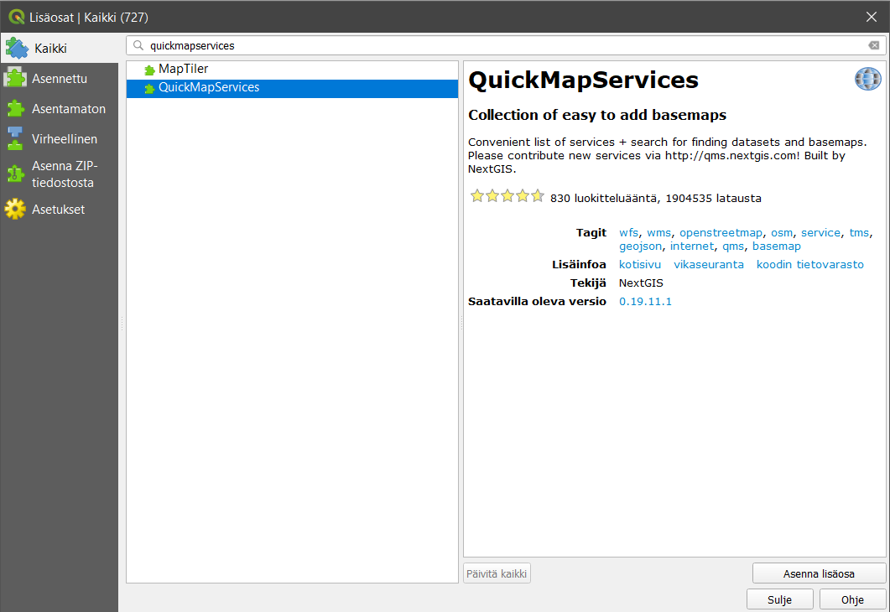Switch to the Kaikki plugins tab

pyautogui.click(x=50, y=49)
